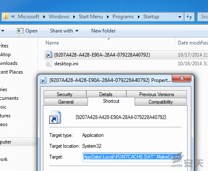Image resolution: width=208 pixels, height=171 pixels.
Task: Click the 10/16/2014 date of desktop.ini
Action: 193,64
